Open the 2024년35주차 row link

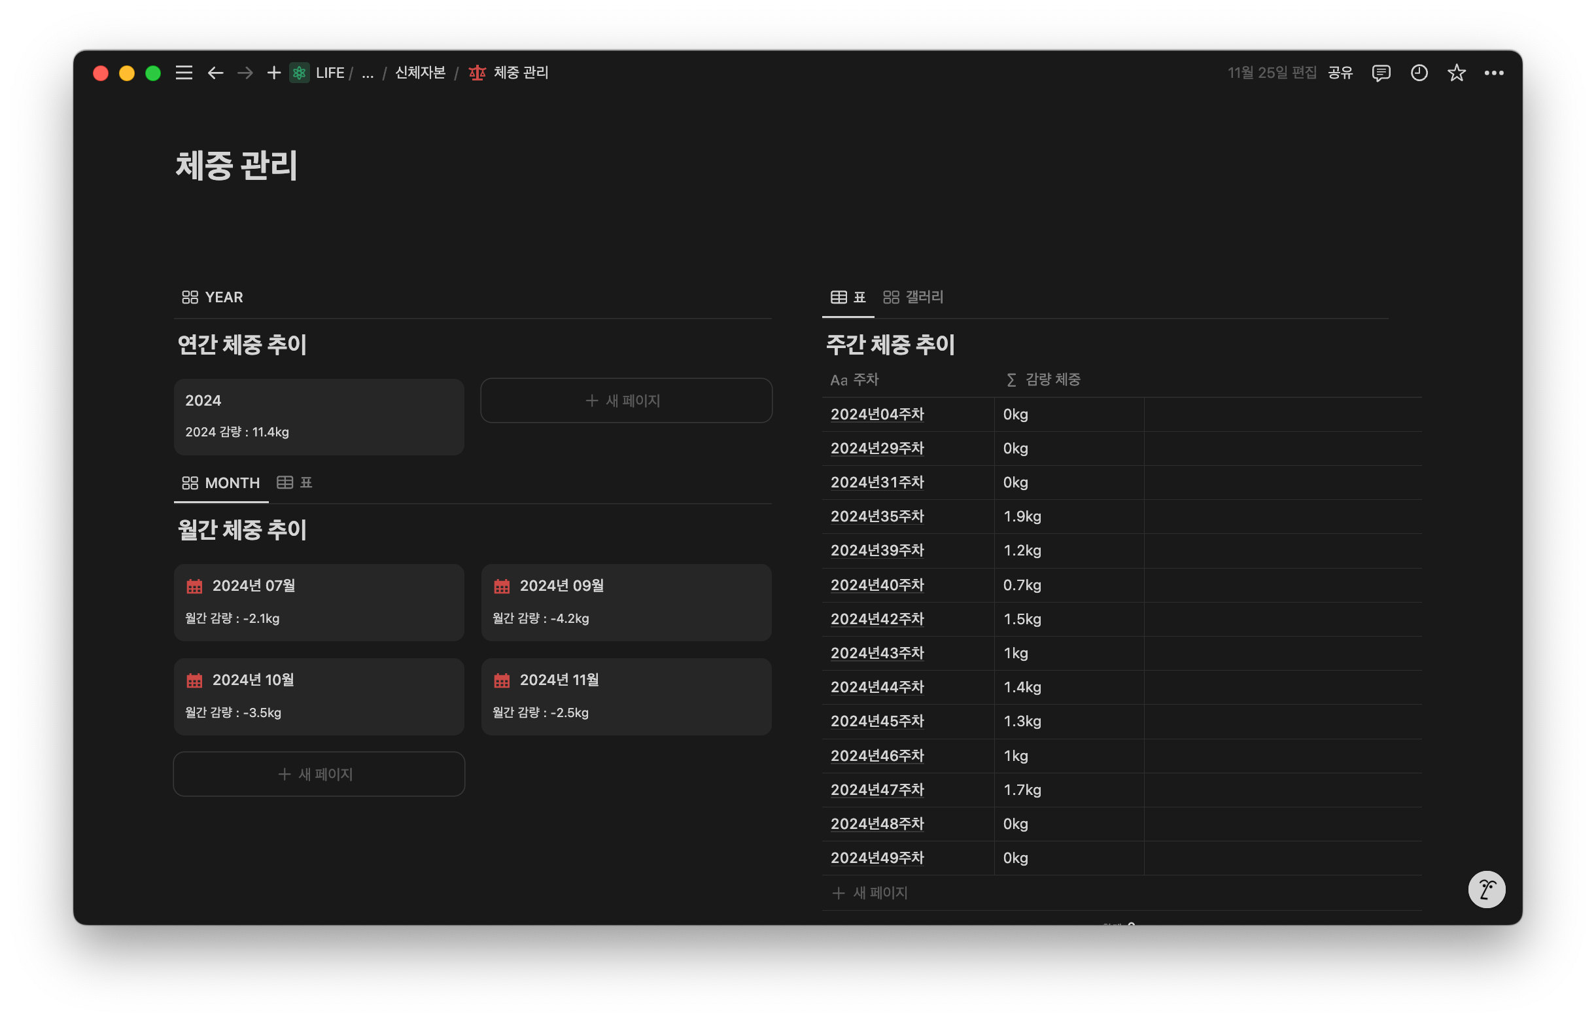click(x=877, y=516)
